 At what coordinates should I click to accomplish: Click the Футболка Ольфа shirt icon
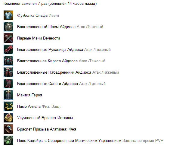(x=8, y=15)
